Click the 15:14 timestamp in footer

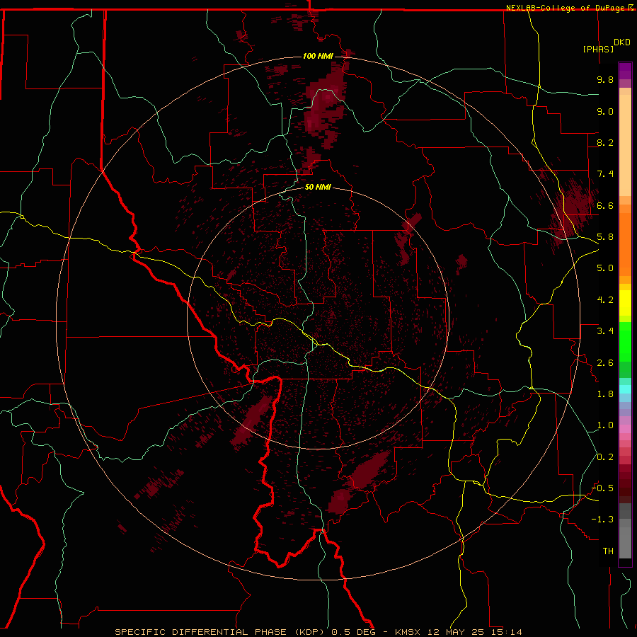click(506, 632)
